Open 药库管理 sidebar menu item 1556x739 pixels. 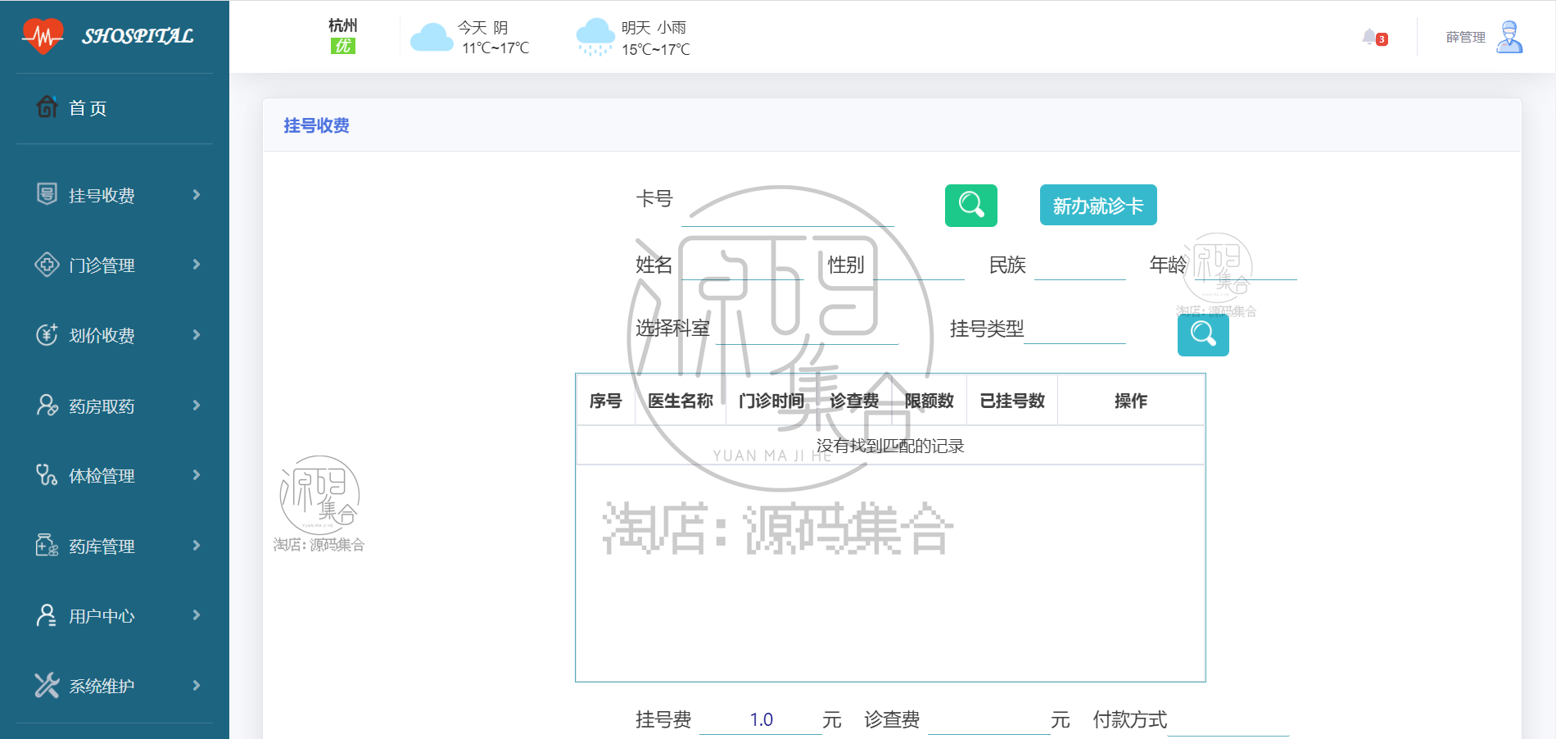(x=115, y=546)
